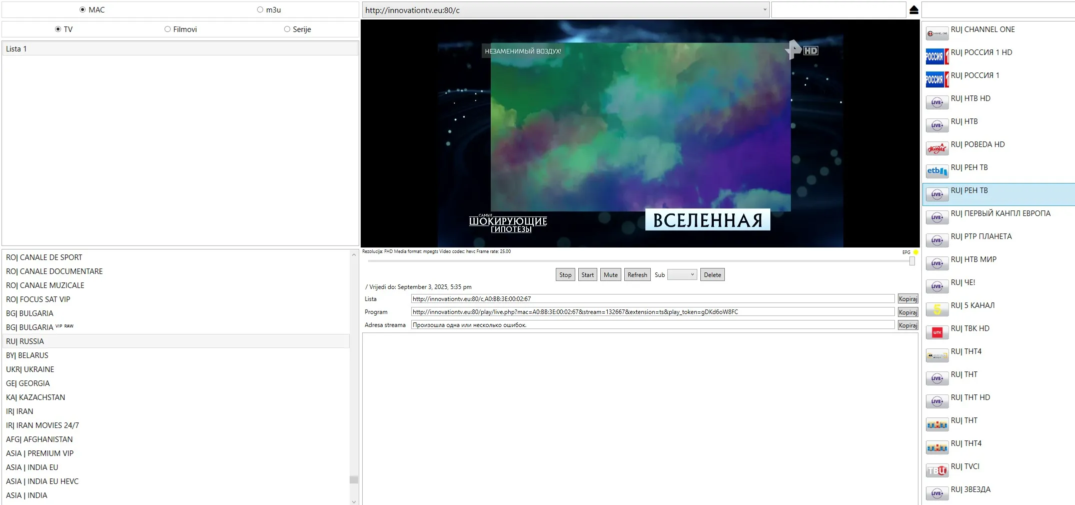This screenshot has width=1075, height=505.
Task: Click Kopiraj next to the Lista field
Action: pos(908,299)
